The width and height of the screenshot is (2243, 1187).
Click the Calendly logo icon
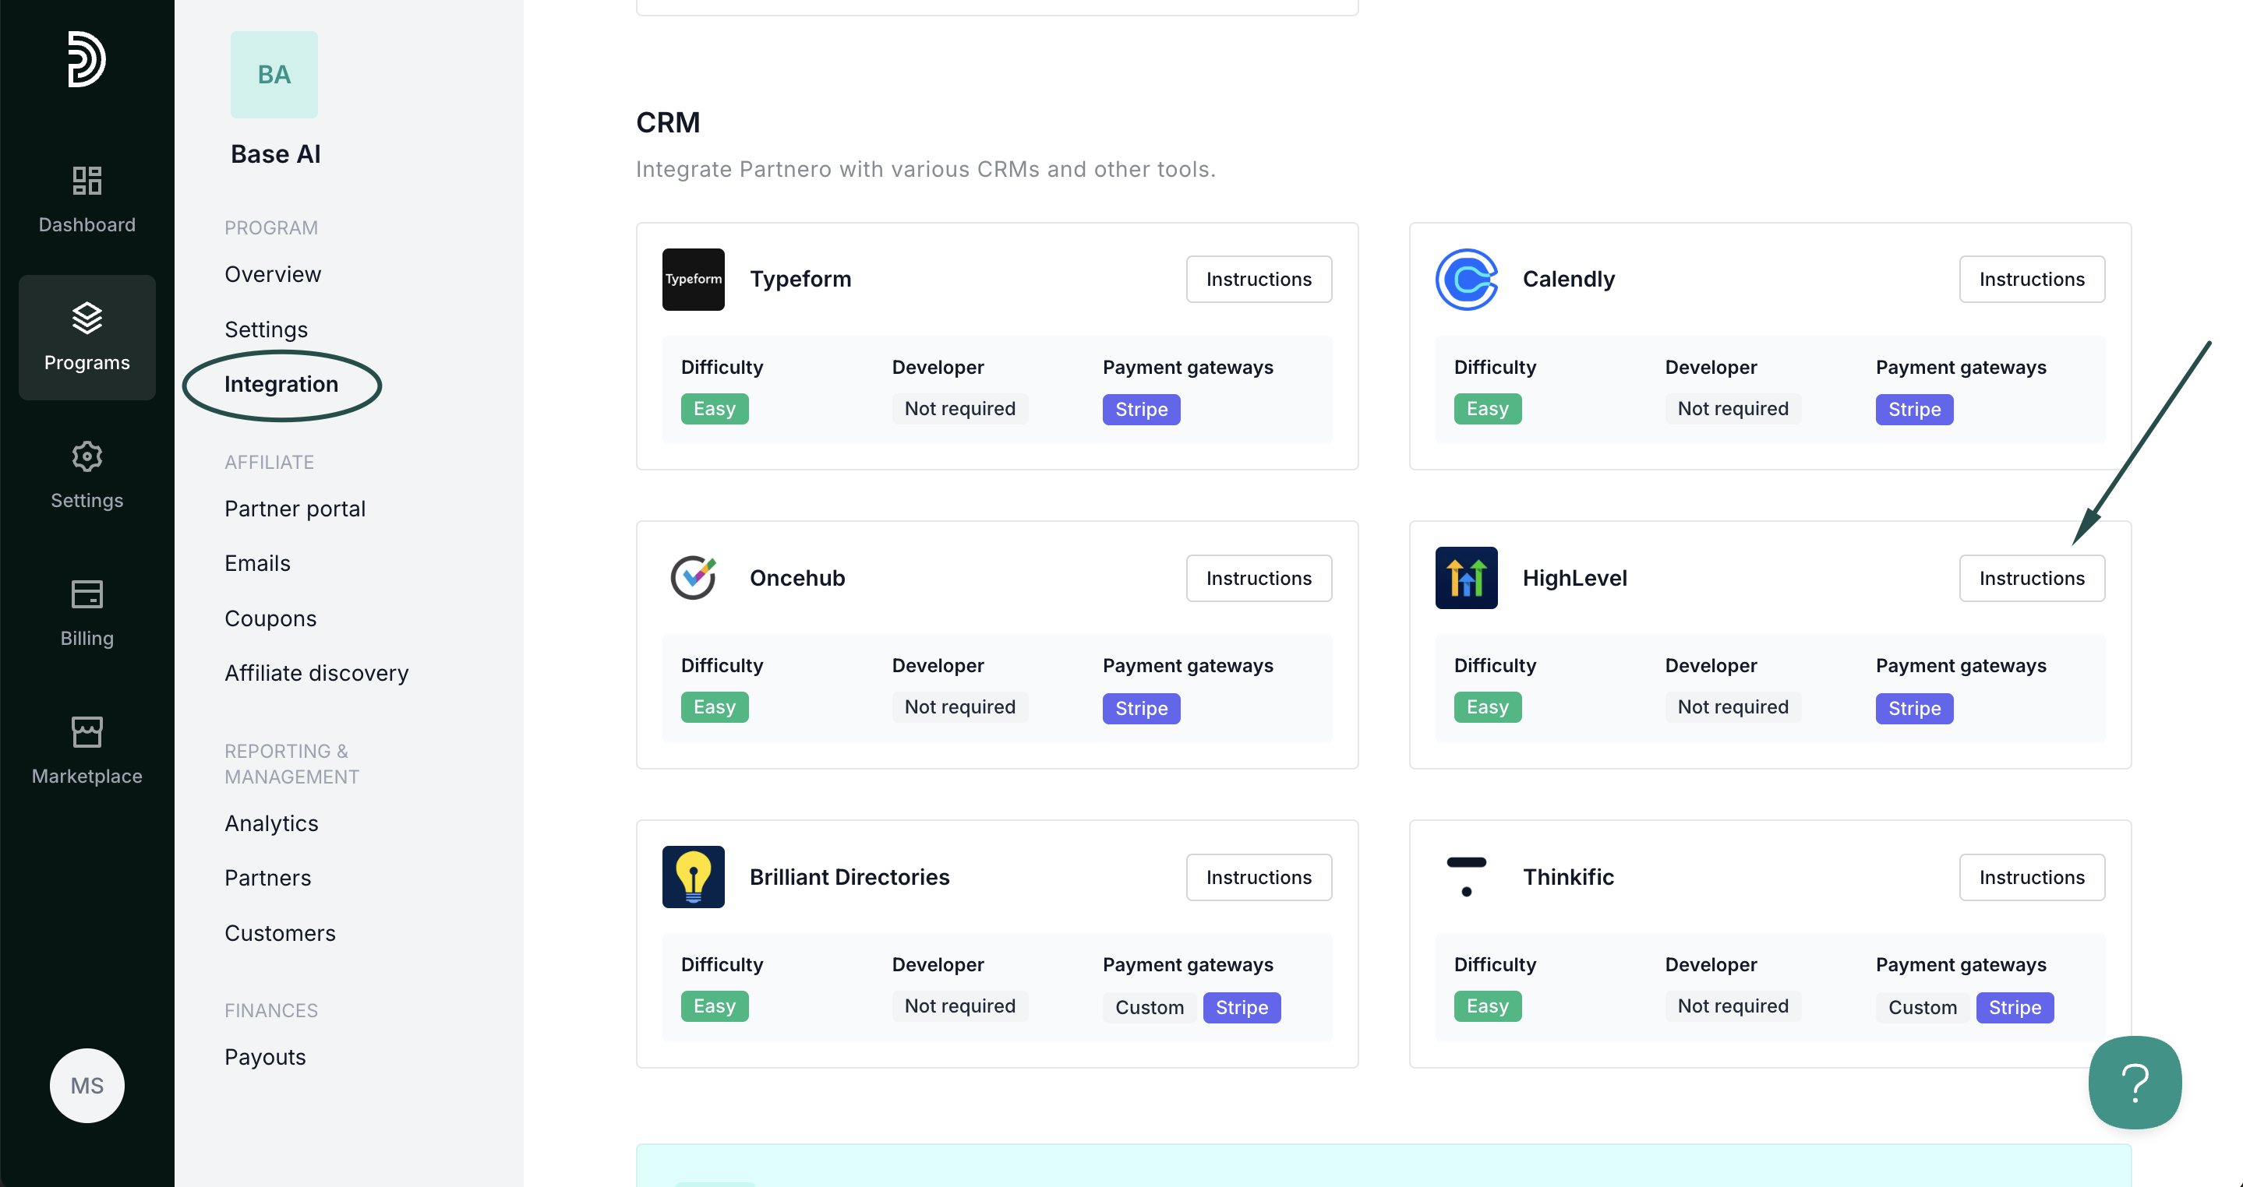pyautogui.click(x=1466, y=280)
